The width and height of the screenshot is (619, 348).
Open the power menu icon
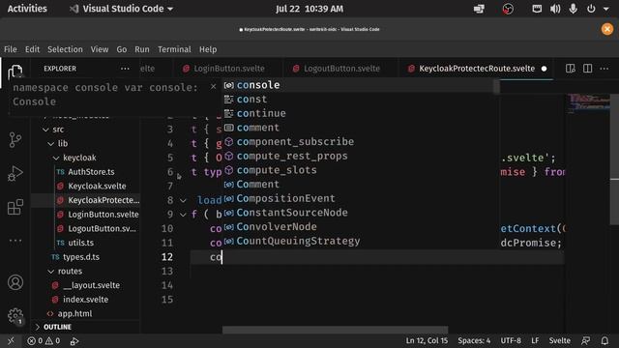tap(591, 9)
